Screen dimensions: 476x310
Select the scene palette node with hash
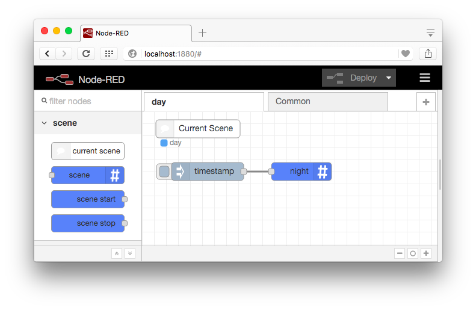(x=88, y=175)
